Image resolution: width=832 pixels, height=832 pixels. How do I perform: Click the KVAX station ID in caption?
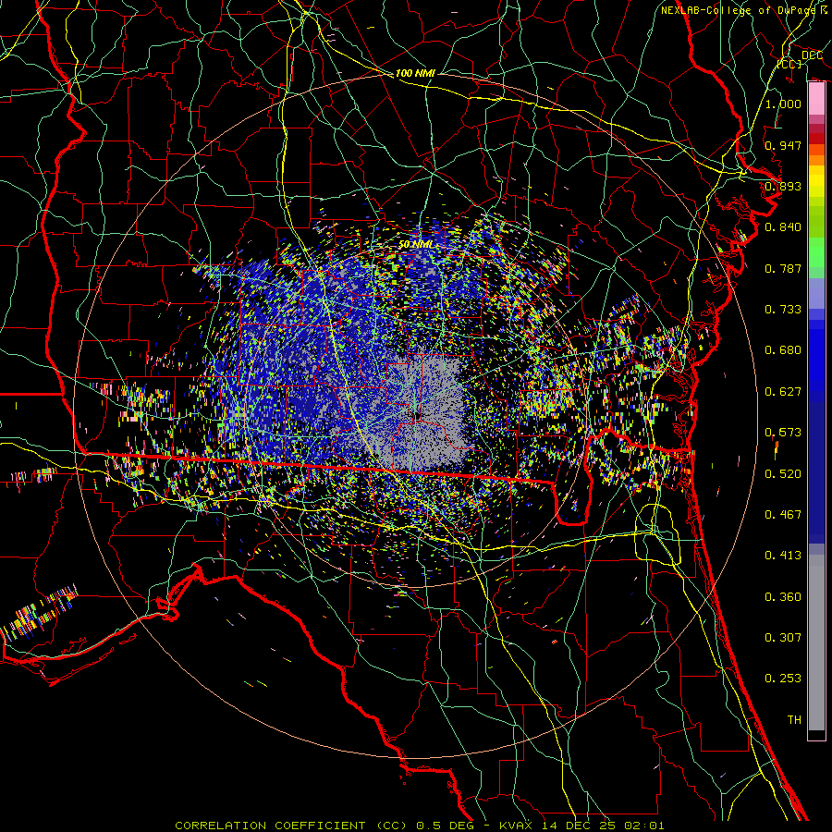point(516,826)
